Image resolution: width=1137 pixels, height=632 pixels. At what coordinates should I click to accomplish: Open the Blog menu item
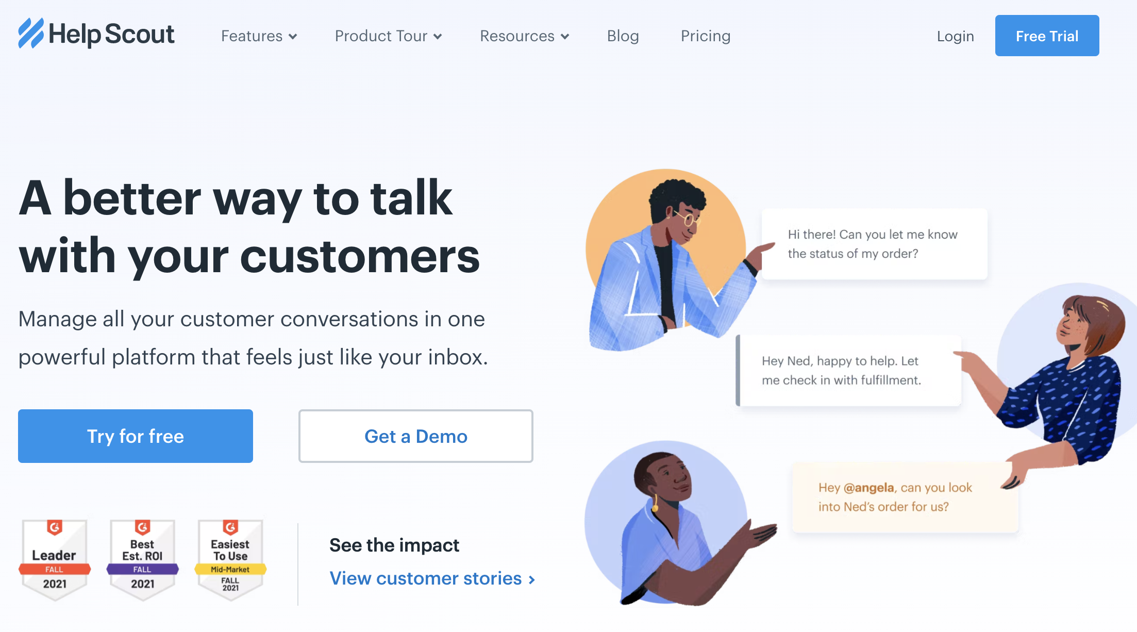pyautogui.click(x=623, y=36)
